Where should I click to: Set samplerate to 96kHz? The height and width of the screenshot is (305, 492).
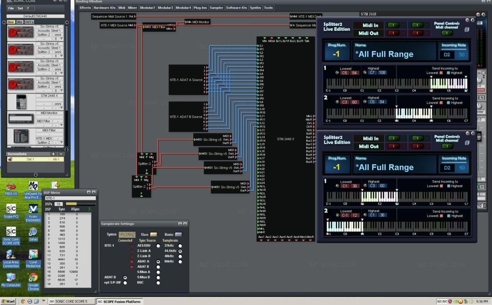(x=180, y=261)
